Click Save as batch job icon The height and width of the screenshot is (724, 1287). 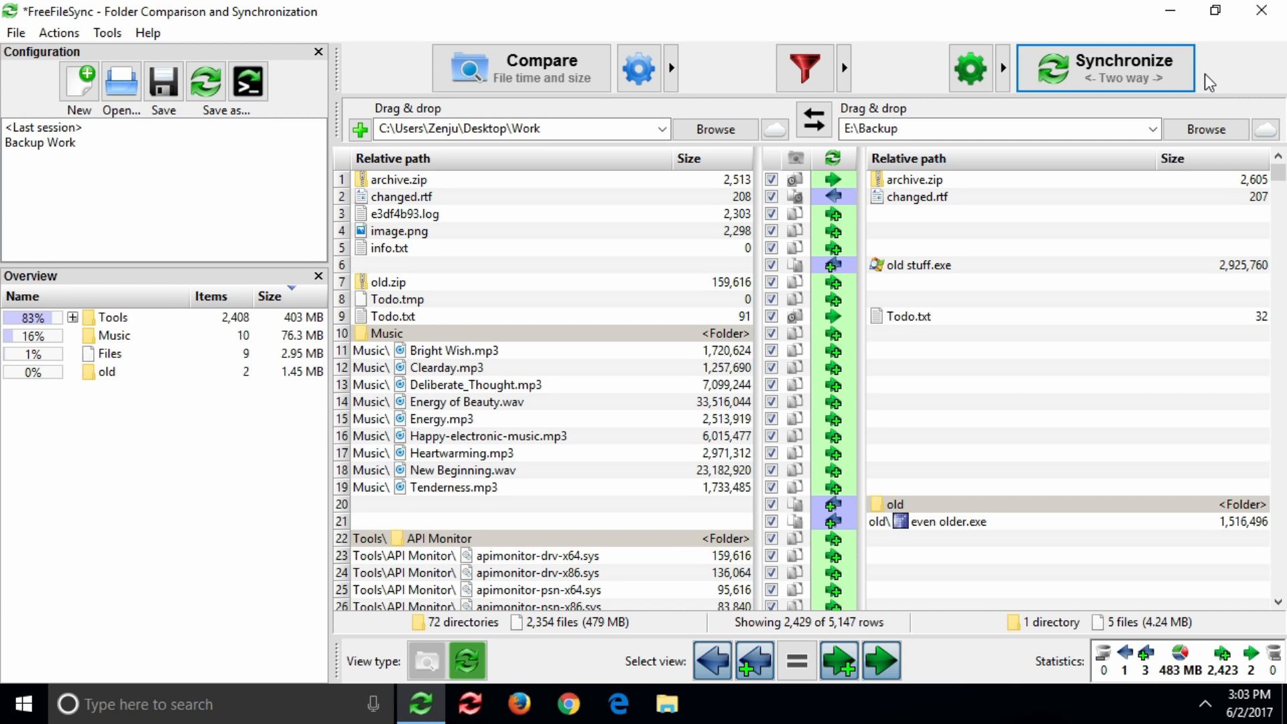[248, 82]
